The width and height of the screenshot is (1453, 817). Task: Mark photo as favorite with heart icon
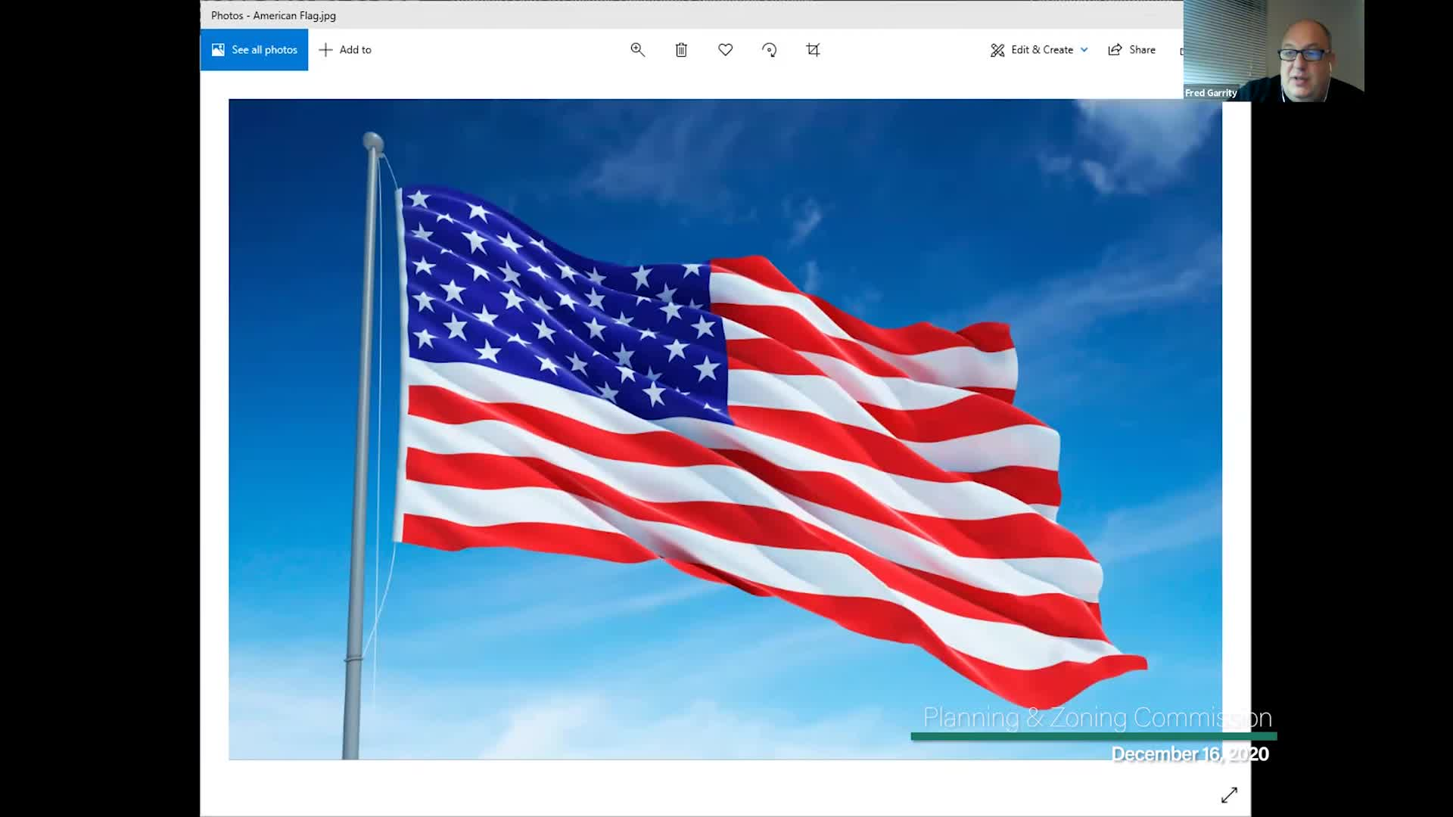725,50
